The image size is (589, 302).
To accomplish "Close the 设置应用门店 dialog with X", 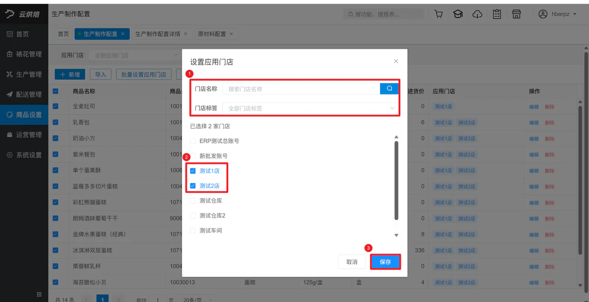I will coord(396,61).
